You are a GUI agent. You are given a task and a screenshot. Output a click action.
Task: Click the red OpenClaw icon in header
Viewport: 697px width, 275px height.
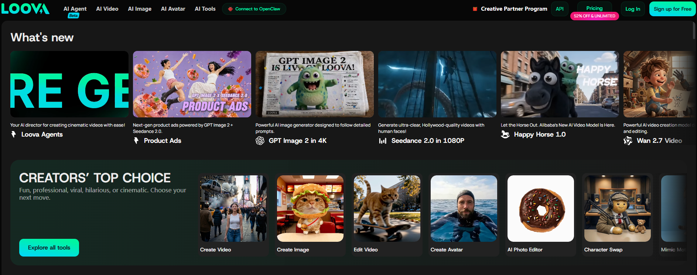(x=230, y=9)
